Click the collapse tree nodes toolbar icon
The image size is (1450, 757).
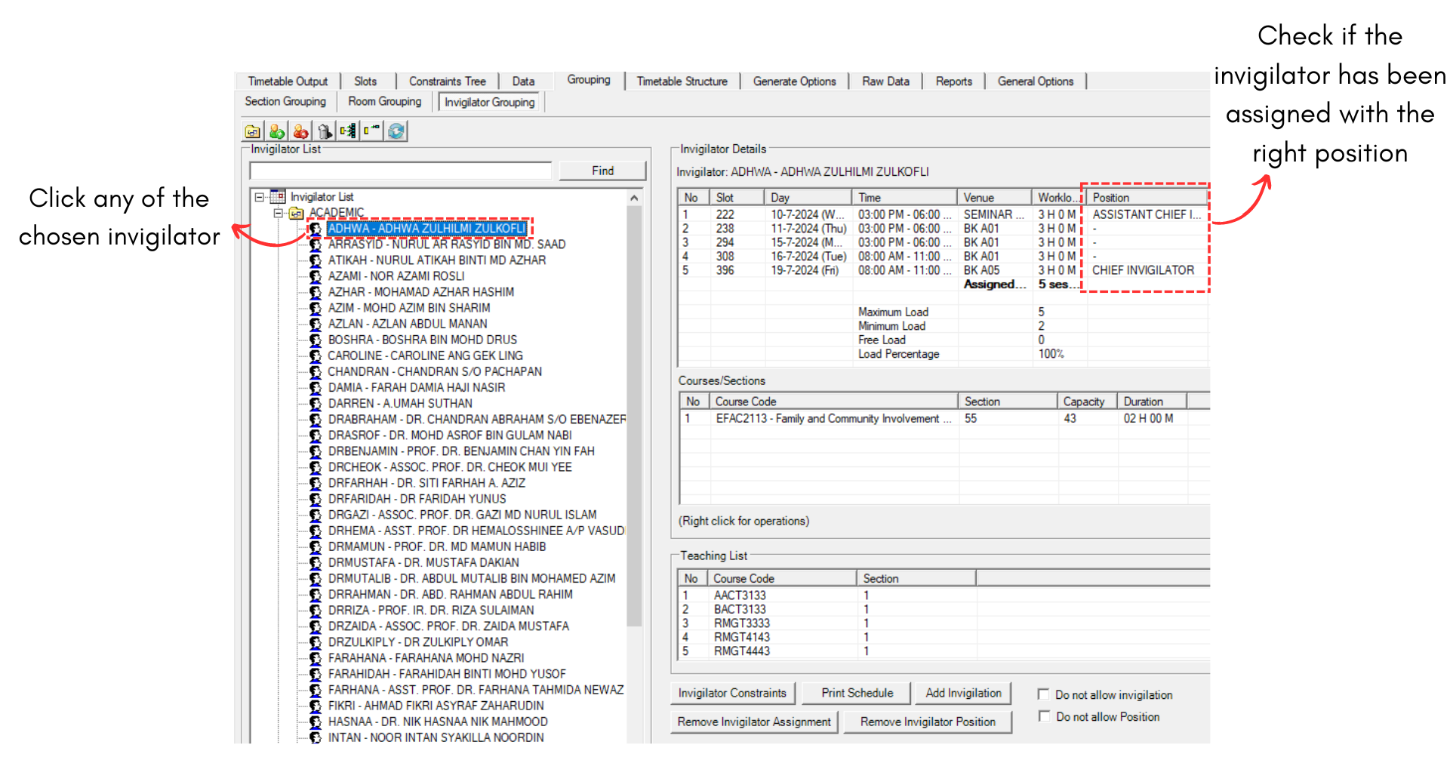371,131
